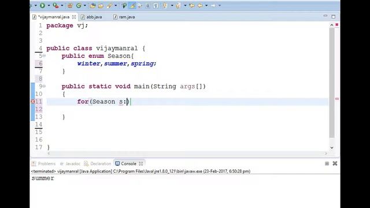Click the Toggle Word Wrap icon
The width and height of the screenshot is (370, 208).
tap(140, 5)
